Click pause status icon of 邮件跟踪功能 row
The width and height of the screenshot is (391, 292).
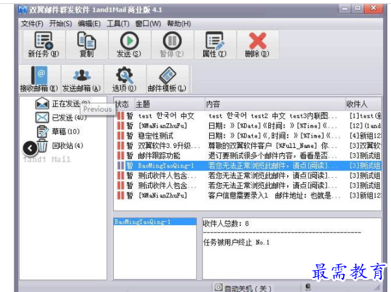pos(121,156)
